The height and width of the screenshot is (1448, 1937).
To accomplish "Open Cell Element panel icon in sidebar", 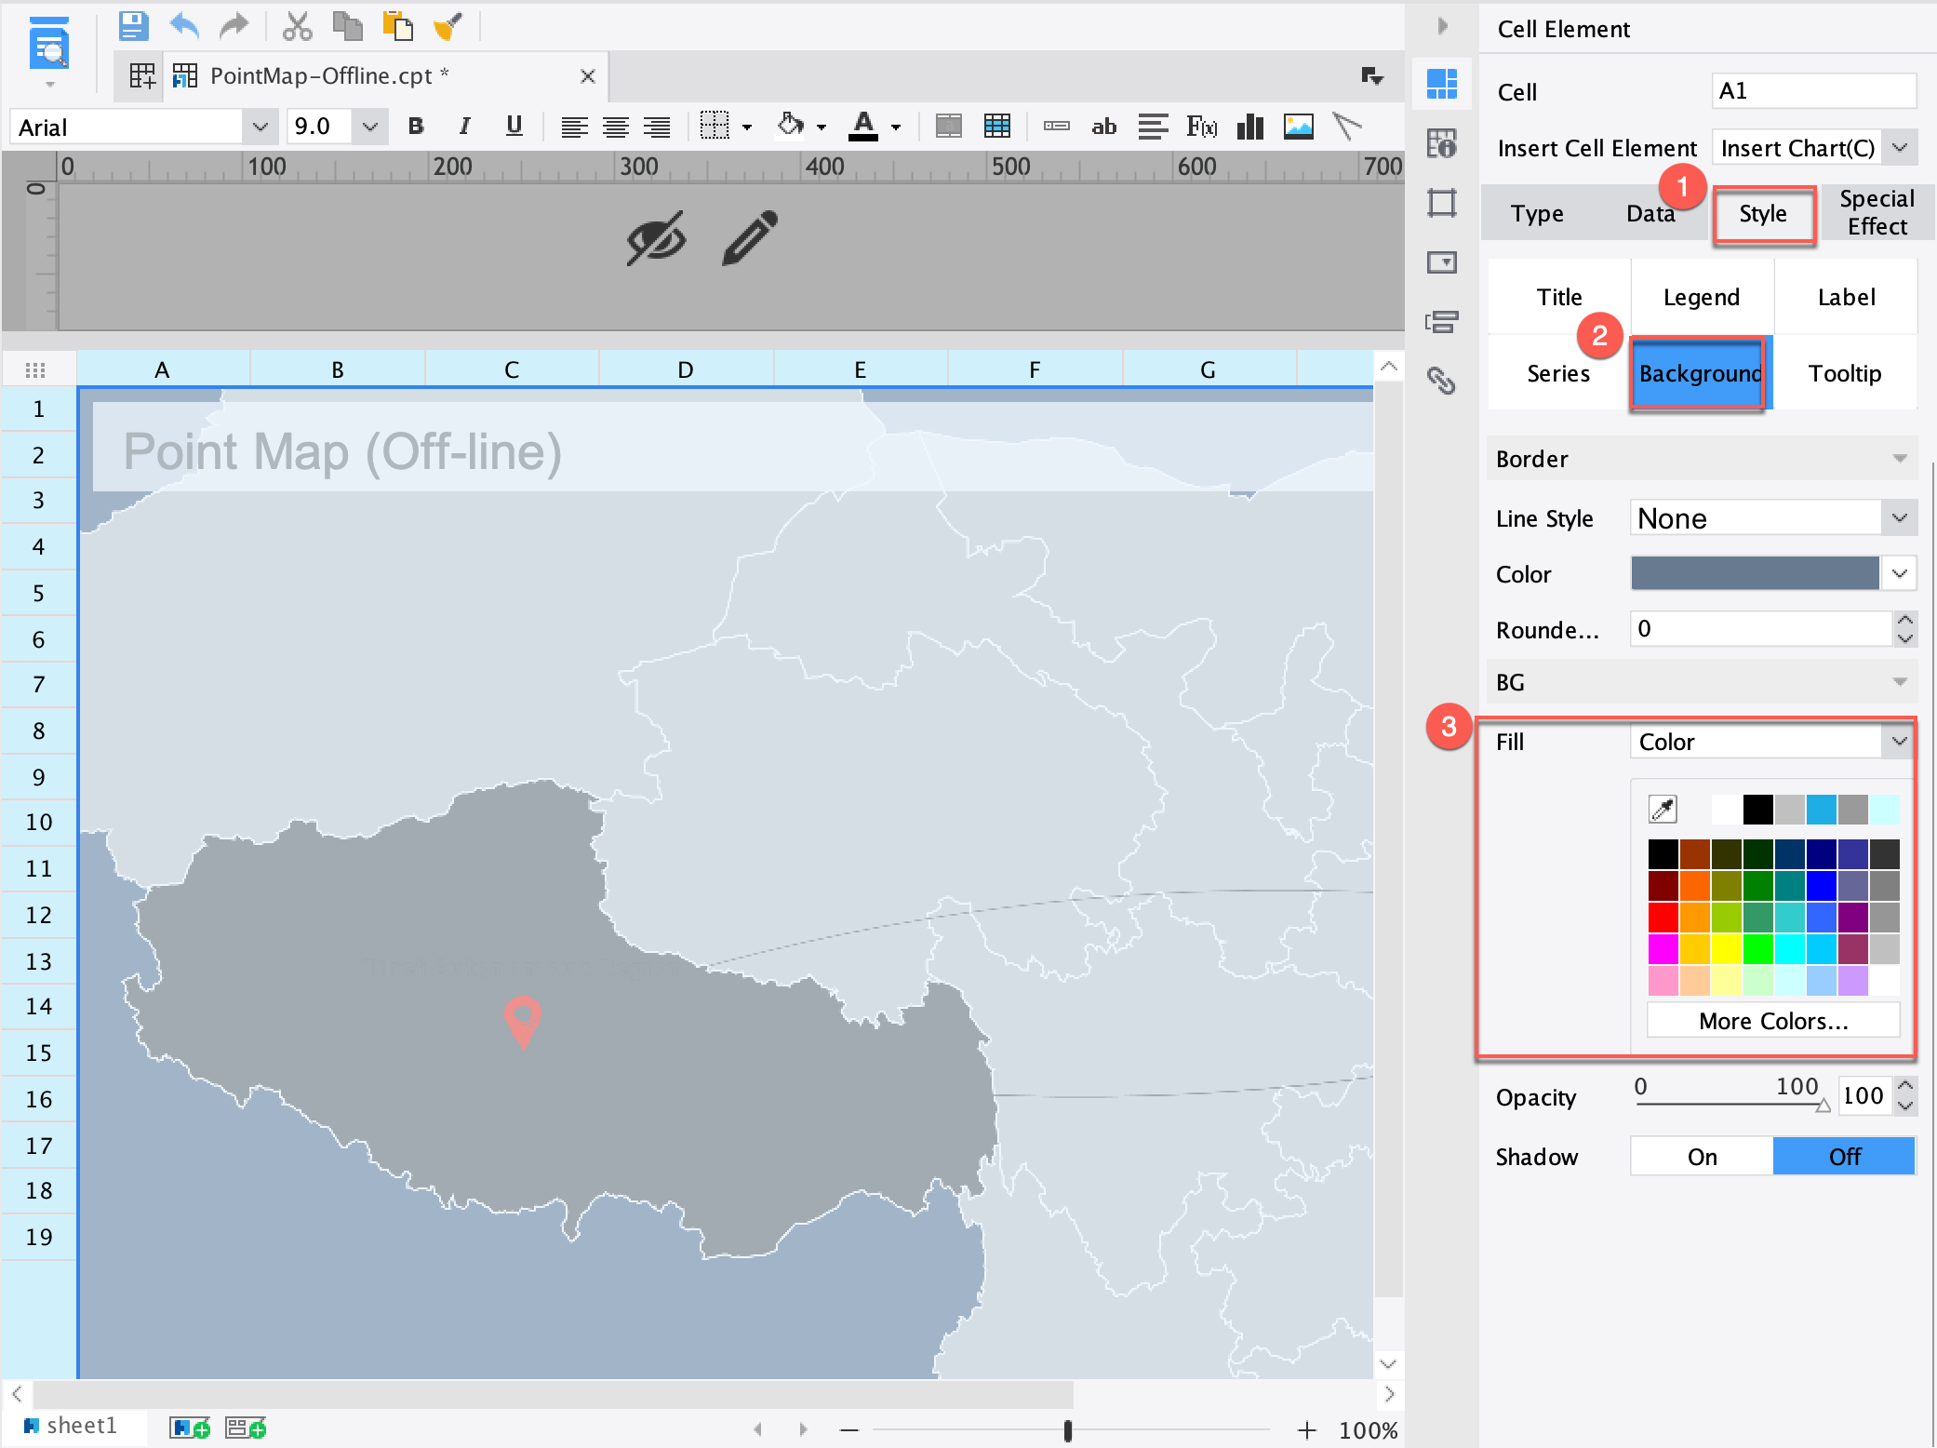I will [x=1442, y=84].
